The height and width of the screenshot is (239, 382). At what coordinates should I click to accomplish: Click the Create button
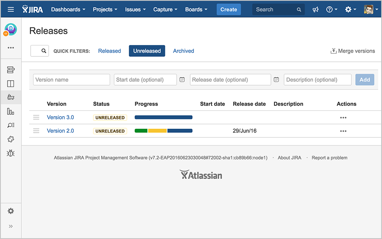point(229,9)
